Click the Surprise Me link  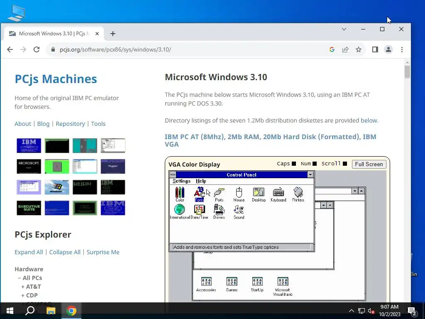coord(103,252)
